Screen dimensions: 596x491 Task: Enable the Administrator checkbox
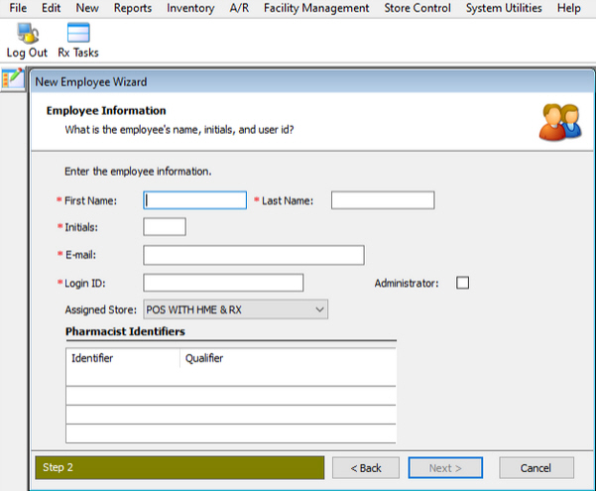coord(462,283)
